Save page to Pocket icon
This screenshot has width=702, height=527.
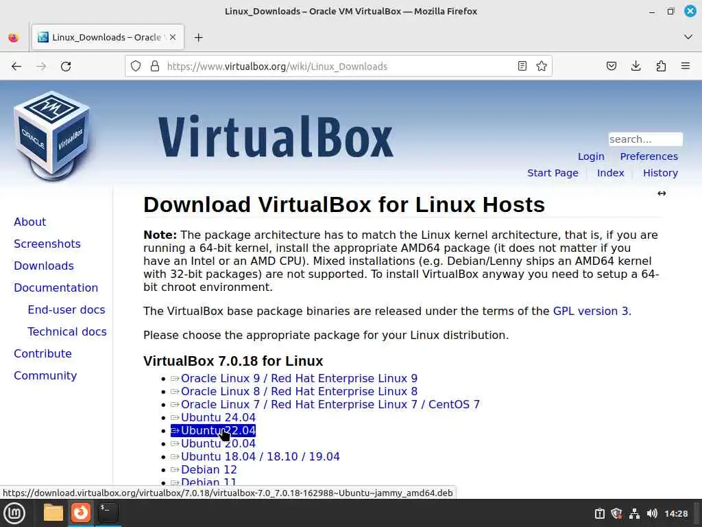coord(612,67)
